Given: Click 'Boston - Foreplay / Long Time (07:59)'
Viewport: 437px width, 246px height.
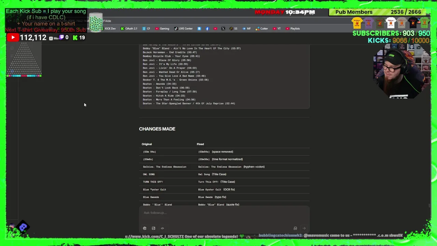Looking at the screenshot, I should (x=170, y=92).
